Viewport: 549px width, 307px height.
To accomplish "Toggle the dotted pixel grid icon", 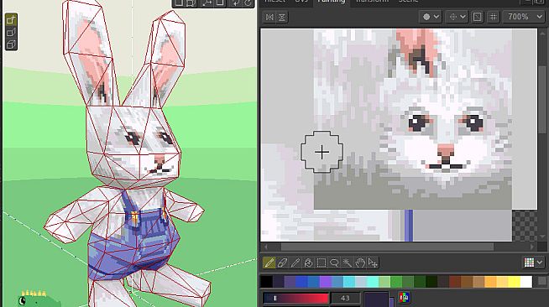I will (x=493, y=17).
